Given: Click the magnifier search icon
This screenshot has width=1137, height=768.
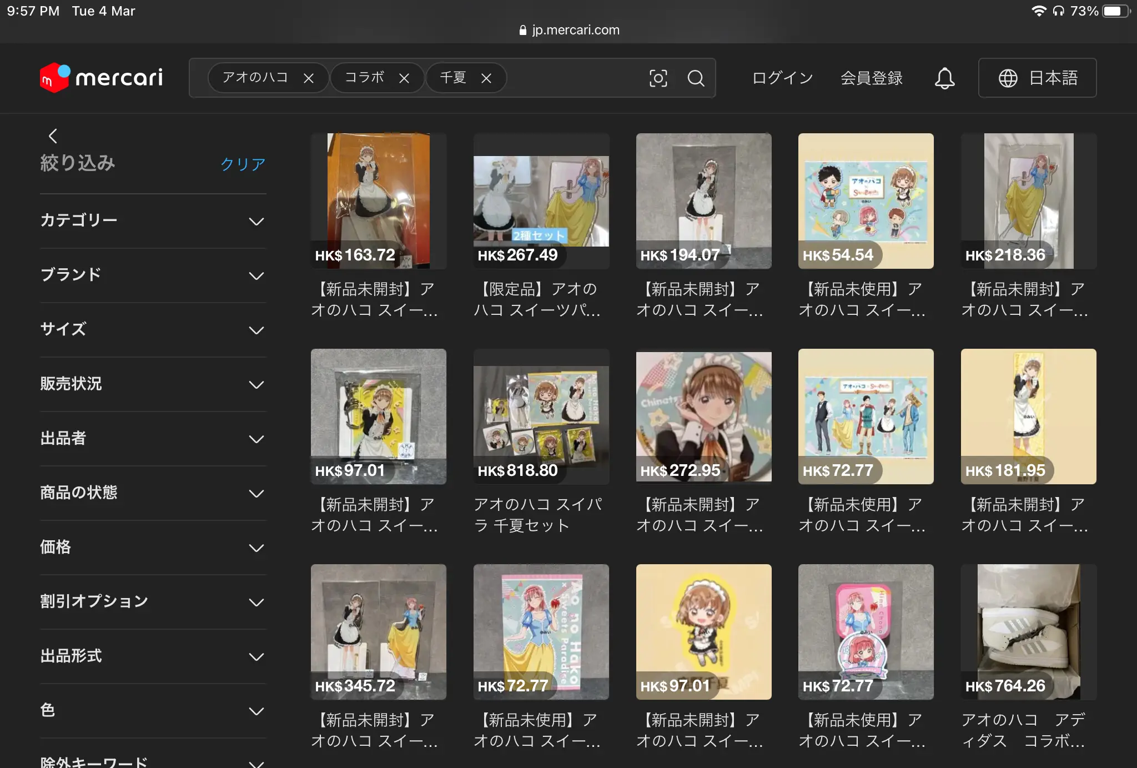Looking at the screenshot, I should 696,78.
